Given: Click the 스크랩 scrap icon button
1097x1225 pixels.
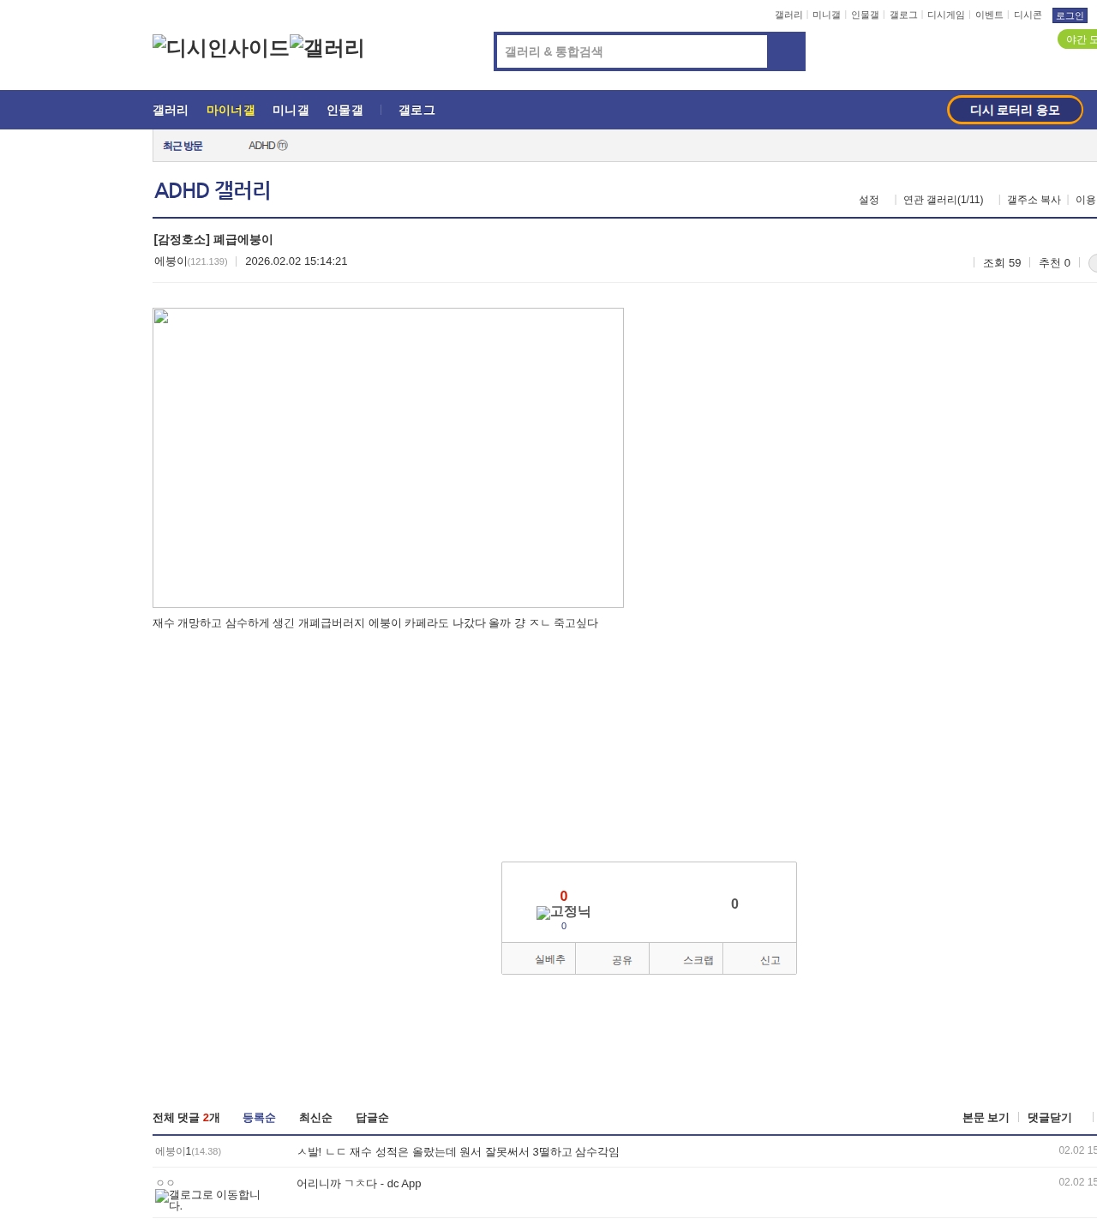Looking at the screenshot, I should (686, 958).
